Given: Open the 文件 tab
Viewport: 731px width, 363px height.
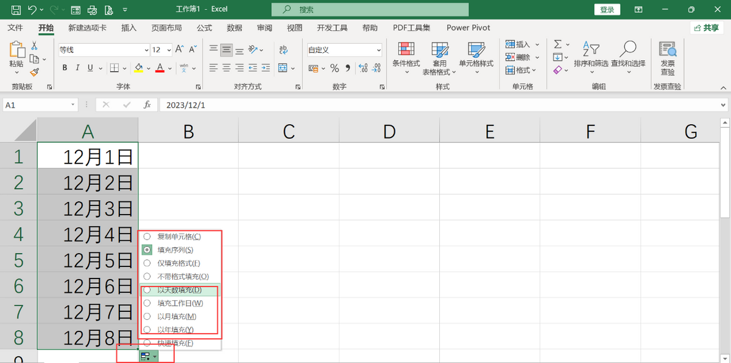Looking at the screenshot, I should (15, 28).
